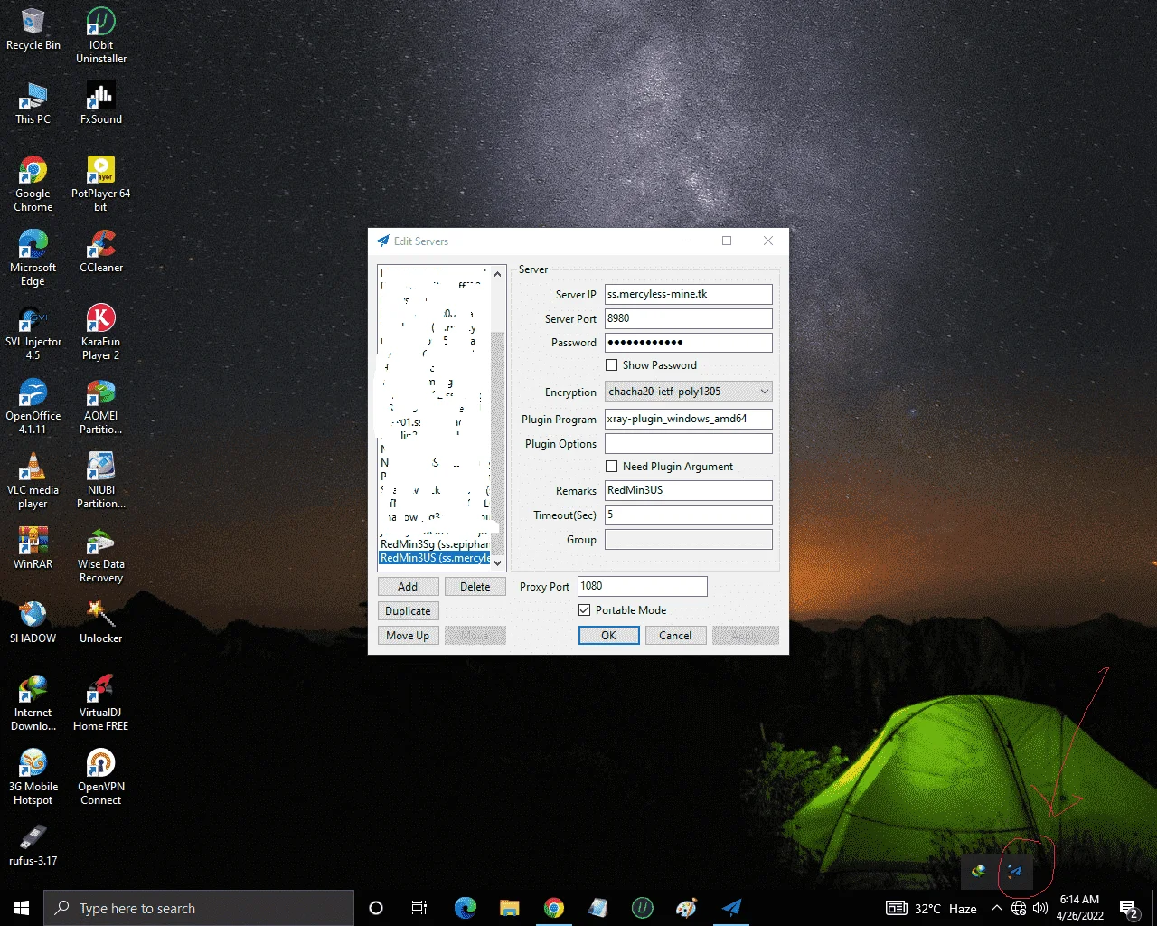The image size is (1157, 926).
Task: Select the WinRAR desktop icon
Action: [x=33, y=548]
